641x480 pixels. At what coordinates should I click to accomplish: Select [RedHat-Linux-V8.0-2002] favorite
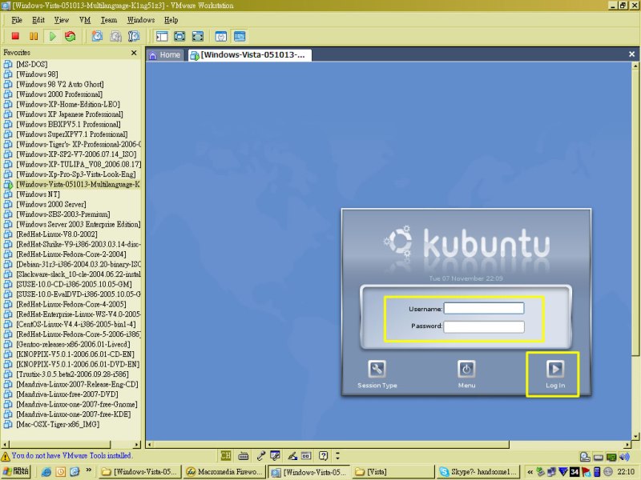point(56,234)
